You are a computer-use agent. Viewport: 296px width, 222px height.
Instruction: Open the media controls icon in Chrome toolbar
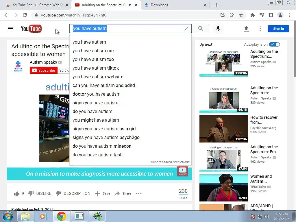[x=262, y=15]
